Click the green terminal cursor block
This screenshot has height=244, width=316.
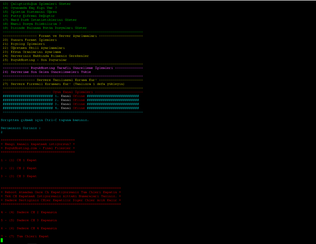tap(2, 240)
